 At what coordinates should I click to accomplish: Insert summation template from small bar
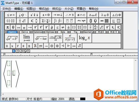point(96,27)
